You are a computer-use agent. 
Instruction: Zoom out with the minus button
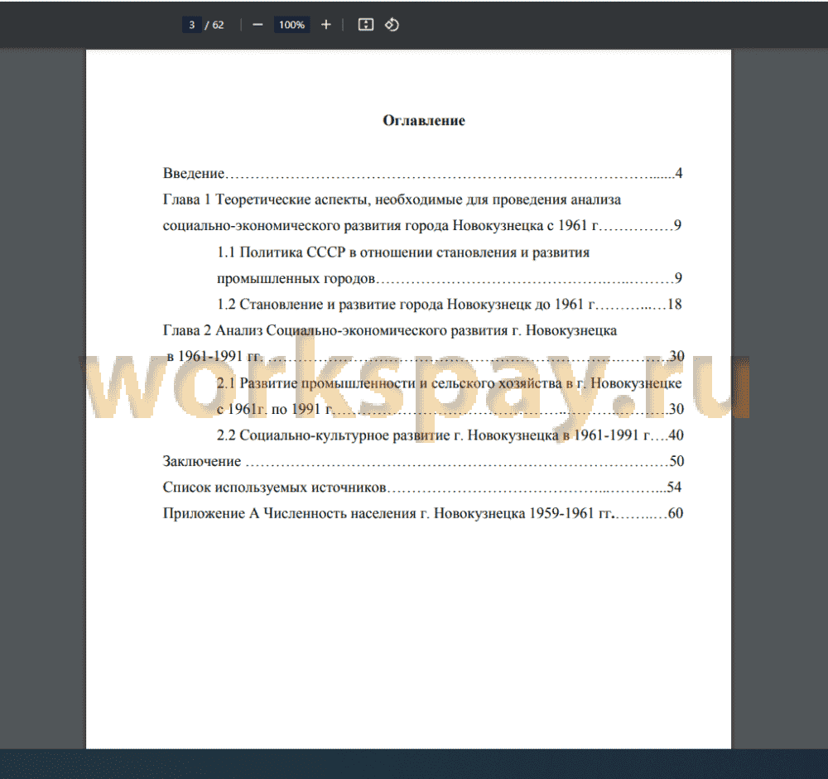coord(258,25)
